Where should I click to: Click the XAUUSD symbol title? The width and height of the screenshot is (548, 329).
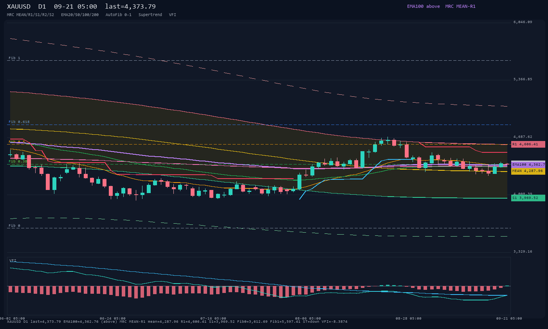[20, 7]
